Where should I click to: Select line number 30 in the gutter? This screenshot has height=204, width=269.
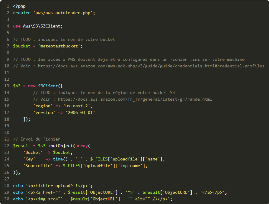coord(7,199)
